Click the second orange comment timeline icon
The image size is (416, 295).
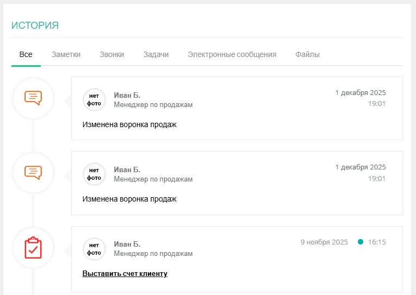33,172
